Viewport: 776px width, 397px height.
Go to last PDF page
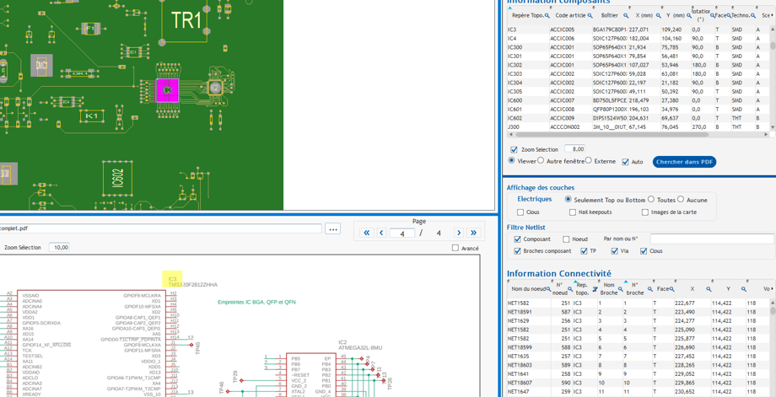pyautogui.click(x=474, y=233)
